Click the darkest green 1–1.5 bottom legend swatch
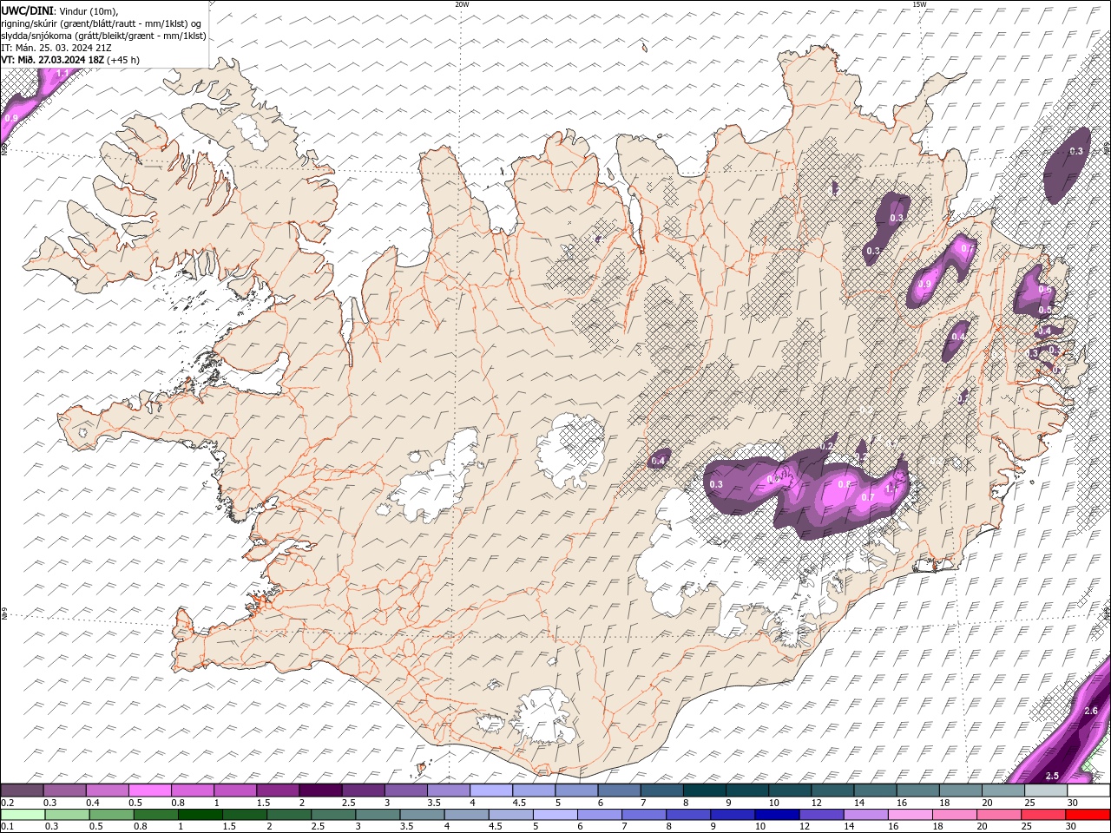 [x=200, y=815]
